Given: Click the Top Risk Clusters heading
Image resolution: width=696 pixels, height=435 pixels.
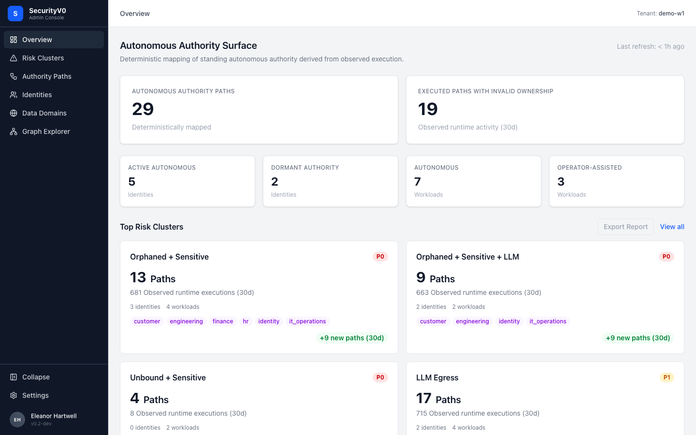Looking at the screenshot, I should click(x=152, y=227).
